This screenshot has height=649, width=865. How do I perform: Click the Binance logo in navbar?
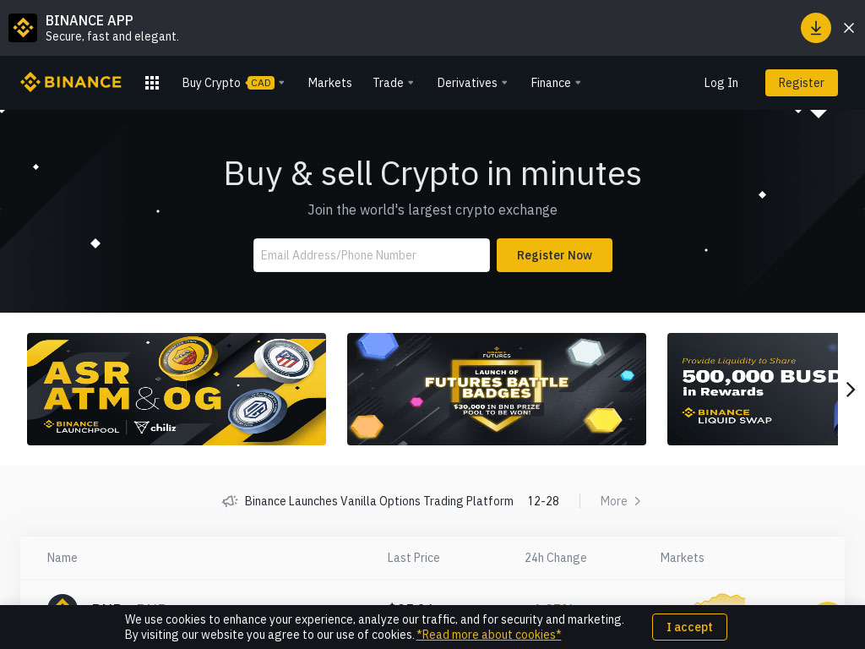(71, 82)
